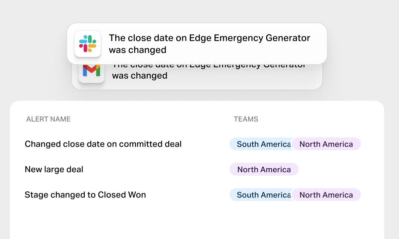The width and height of the screenshot is (399, 239).
Task: Select the 'New large deal' alert
Action: pos(54,169)
